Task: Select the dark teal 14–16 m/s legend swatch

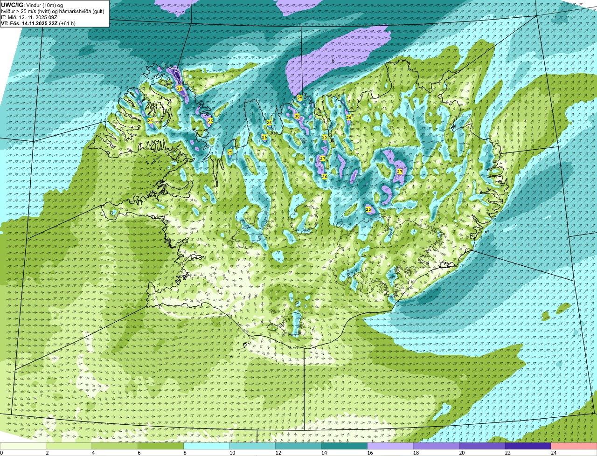Action: click(x=345, y=446)
